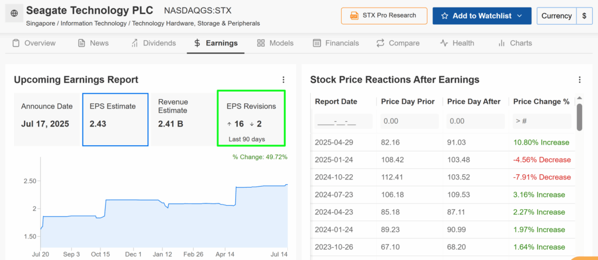Switch to the Financials tab
This screenshot has height=260, width=598.
click(336, 43)
